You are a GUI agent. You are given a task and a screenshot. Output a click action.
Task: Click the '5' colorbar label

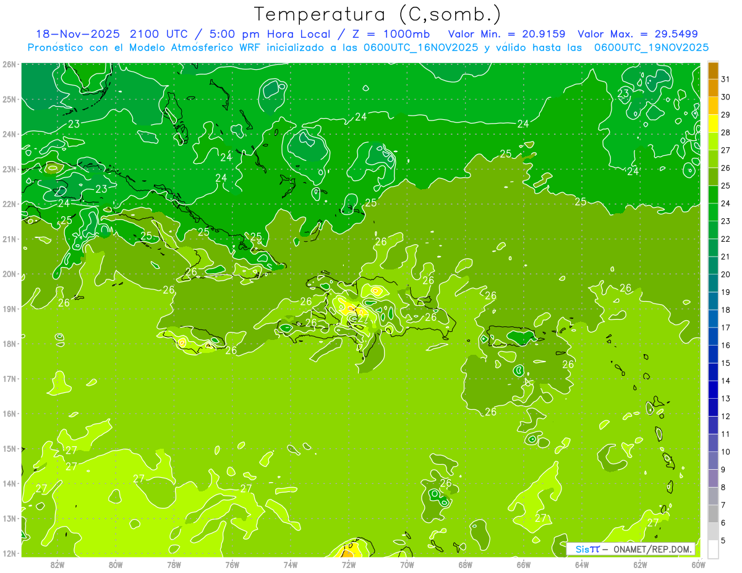pyautogui.click(x=723, y=540)
